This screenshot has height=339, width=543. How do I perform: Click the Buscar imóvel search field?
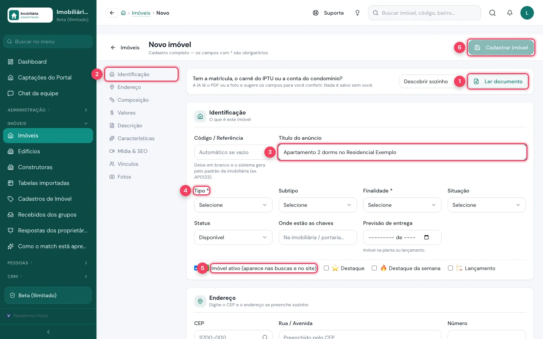point(425,13)
